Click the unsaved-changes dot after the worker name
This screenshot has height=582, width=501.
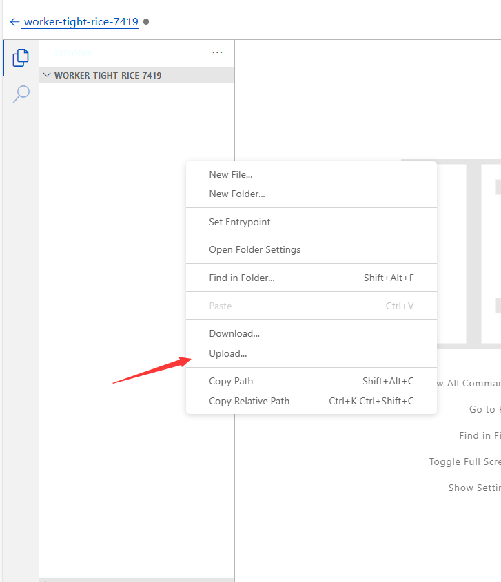click(x=146, y=22)
